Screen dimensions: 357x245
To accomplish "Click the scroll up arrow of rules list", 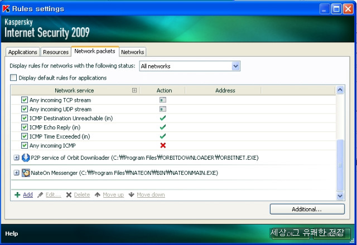I will coord(340,90).
